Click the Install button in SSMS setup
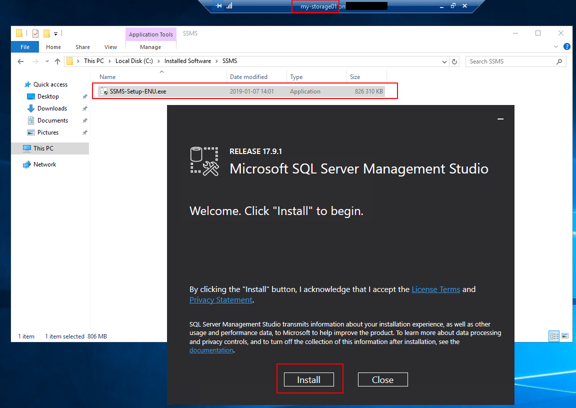 point(308,379)
